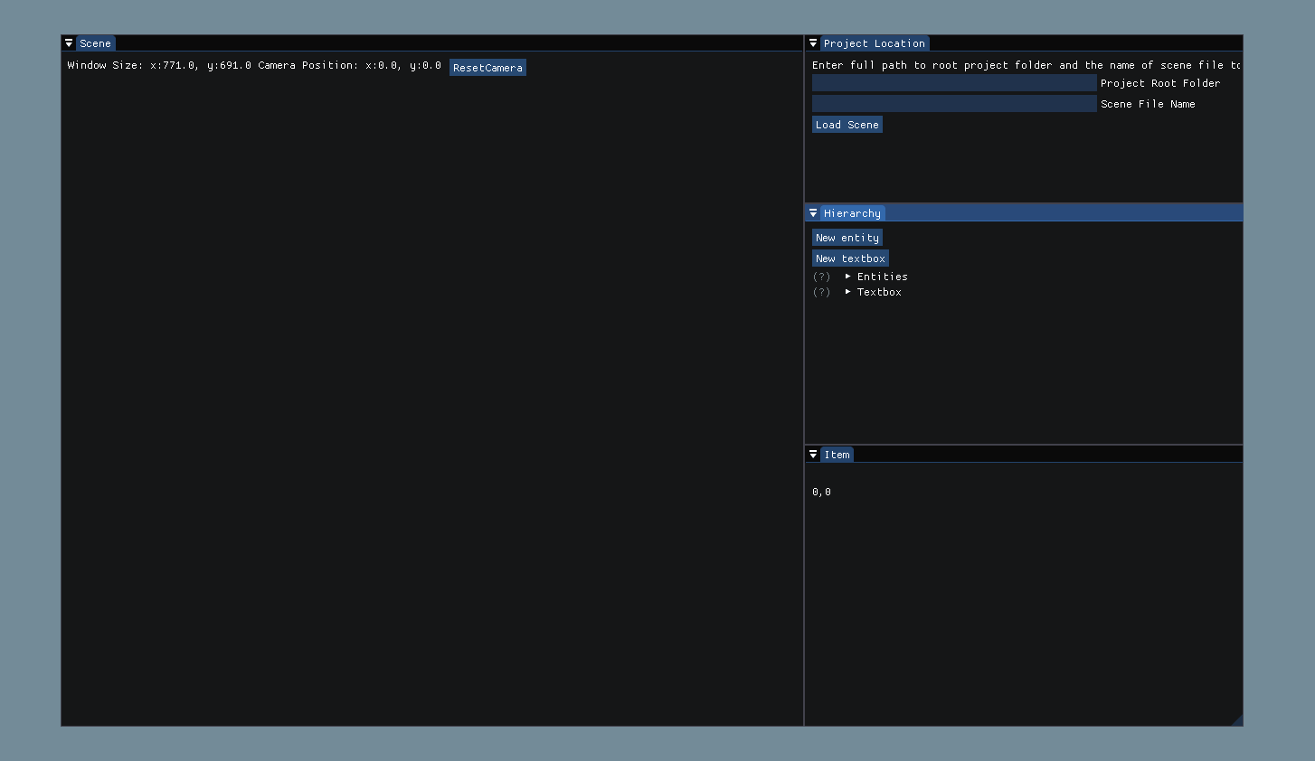The height and width of the screenshot is (761, 1315).
Task: Create a New textbox
Action: (850, 258)
